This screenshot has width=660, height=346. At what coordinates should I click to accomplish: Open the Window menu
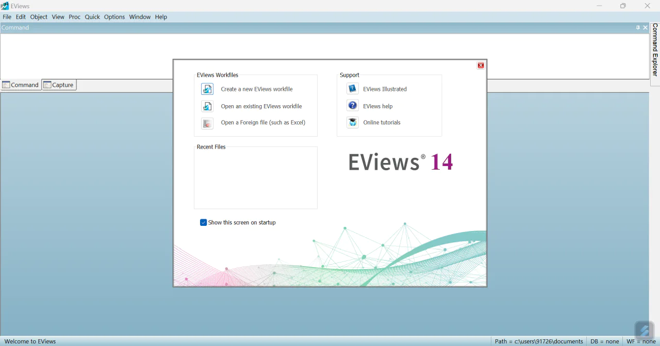140,17
